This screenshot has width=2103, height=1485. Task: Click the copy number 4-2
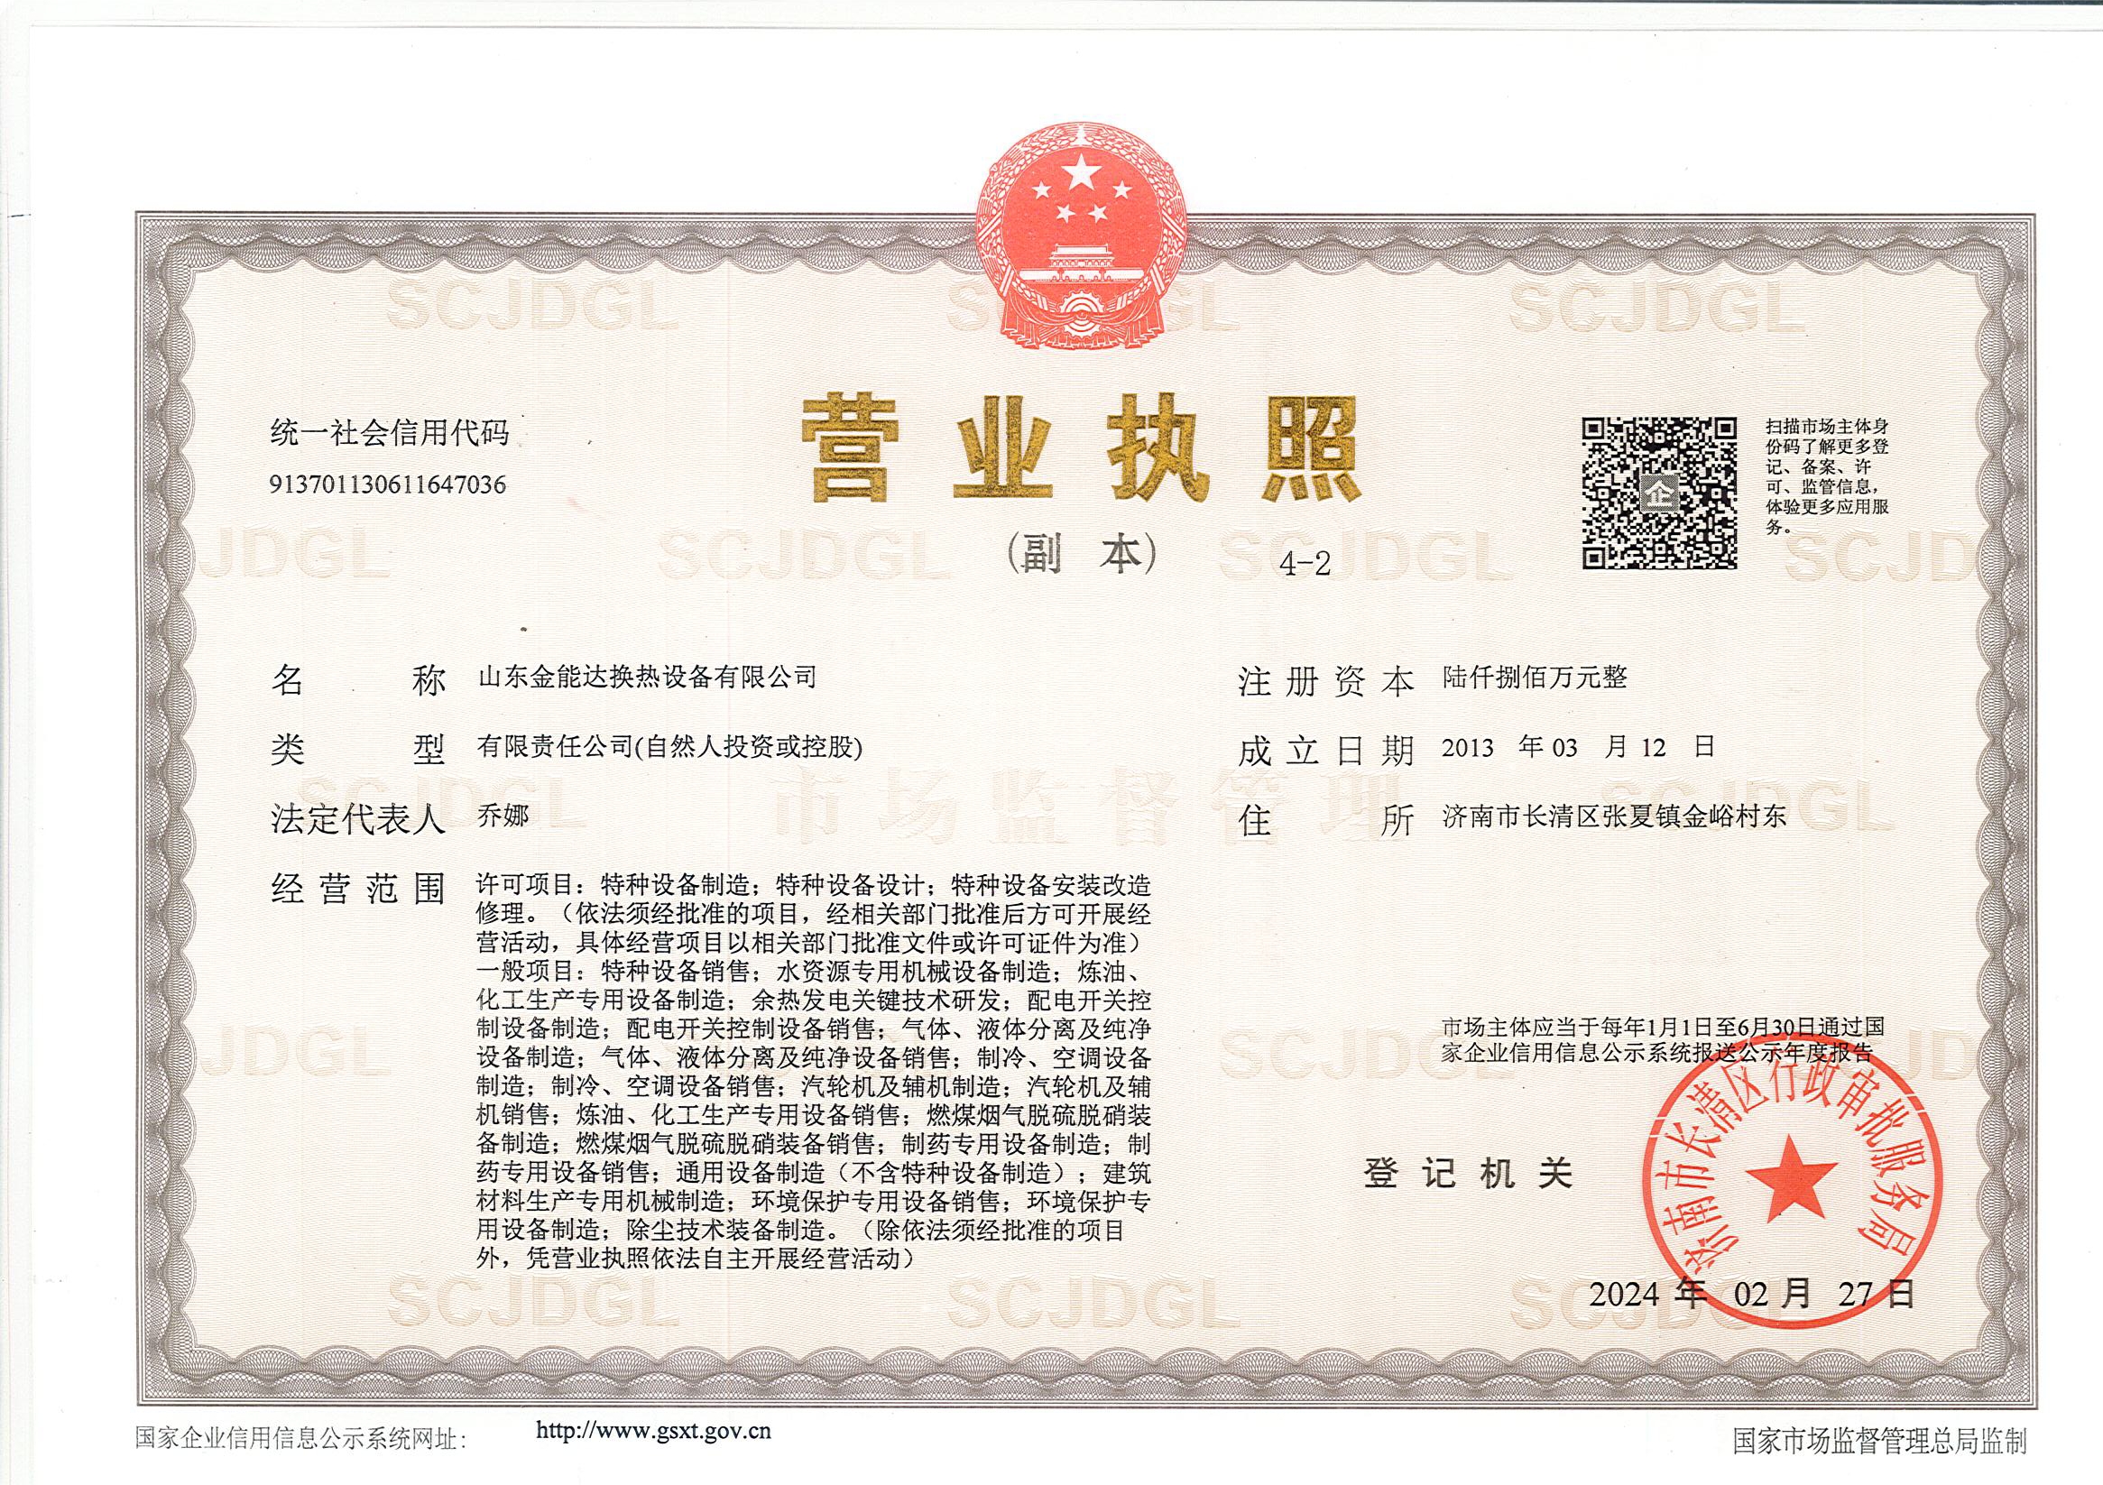tap(1305, 565)
